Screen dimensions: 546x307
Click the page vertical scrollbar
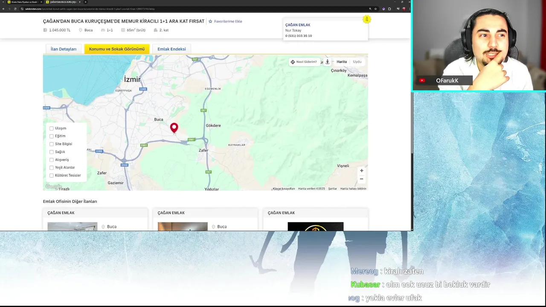click(412, 124)
